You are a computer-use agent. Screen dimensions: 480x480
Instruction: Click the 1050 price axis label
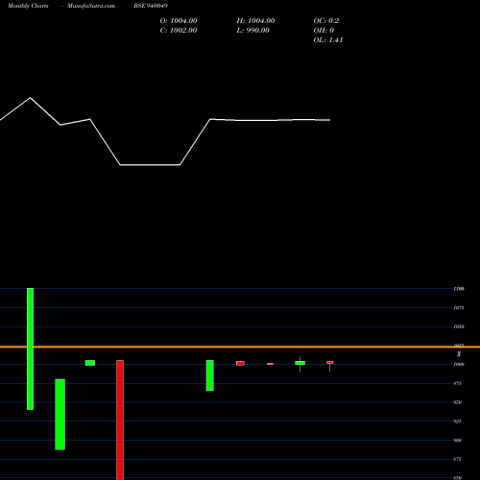point(459,326)
